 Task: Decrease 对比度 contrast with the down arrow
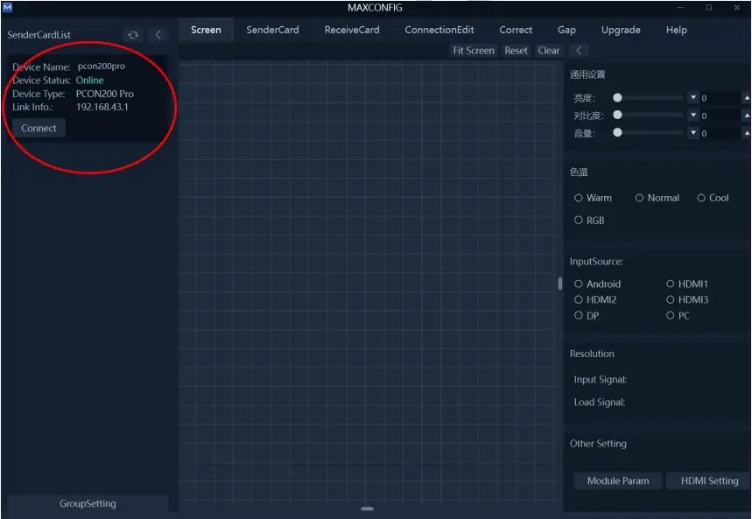point(693,116)
